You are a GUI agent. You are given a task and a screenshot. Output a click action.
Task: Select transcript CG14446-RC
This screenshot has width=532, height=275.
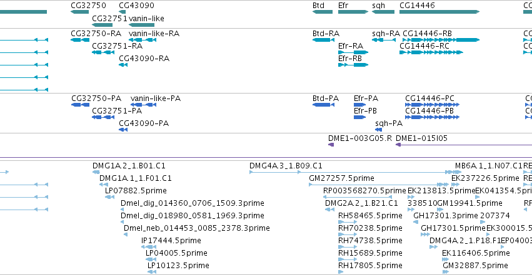point(431,52)
